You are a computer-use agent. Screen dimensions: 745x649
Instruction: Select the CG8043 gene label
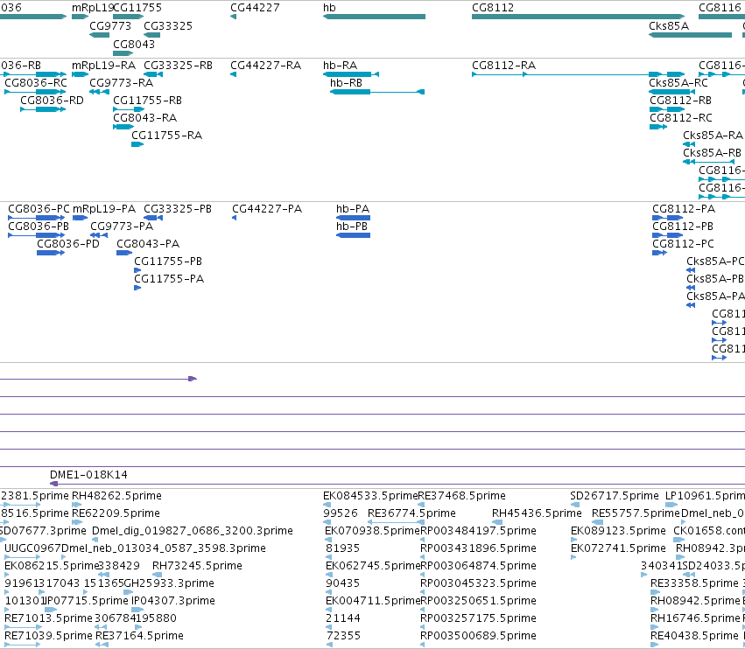134,44
